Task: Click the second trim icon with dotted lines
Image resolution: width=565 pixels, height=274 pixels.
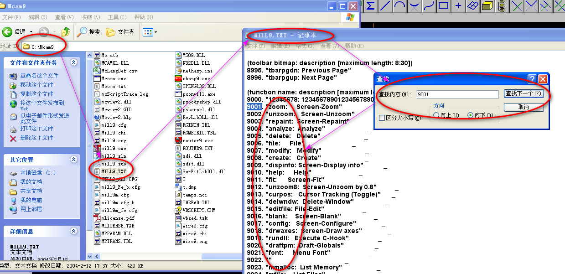Action: click(531, 6)
